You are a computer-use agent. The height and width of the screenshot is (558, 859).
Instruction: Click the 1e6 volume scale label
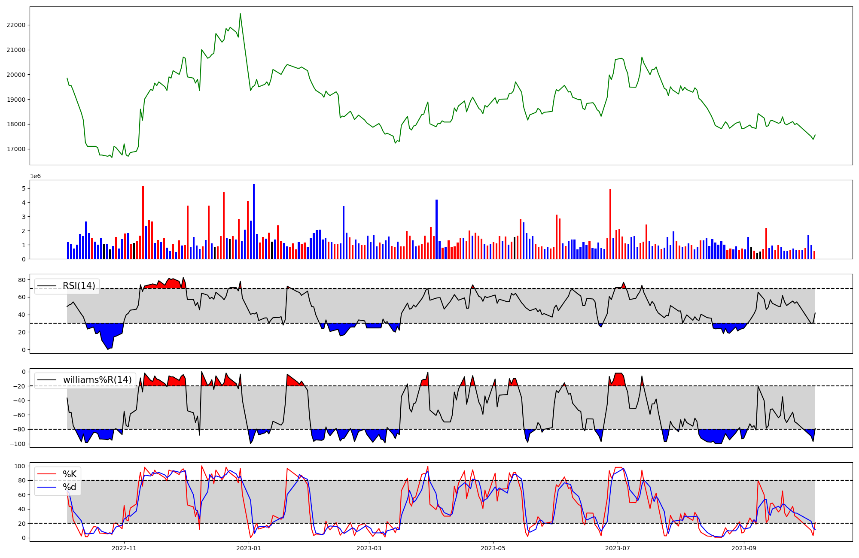click(35, 176)
